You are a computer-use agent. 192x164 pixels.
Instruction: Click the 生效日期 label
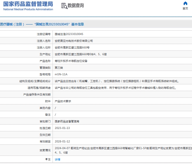pos(45,135)
